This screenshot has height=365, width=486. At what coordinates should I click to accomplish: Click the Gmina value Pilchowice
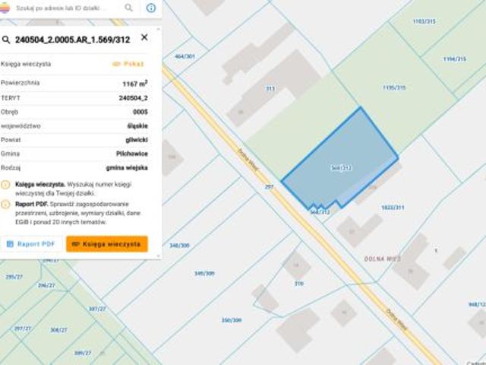coord(132,154)
